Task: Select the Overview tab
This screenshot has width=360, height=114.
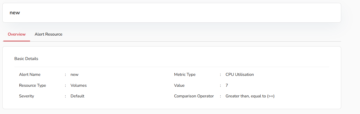Action: (17, 34)
